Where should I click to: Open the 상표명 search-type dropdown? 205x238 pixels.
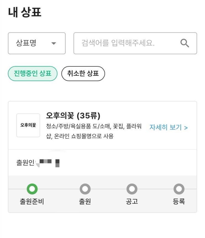coord(36,43)
